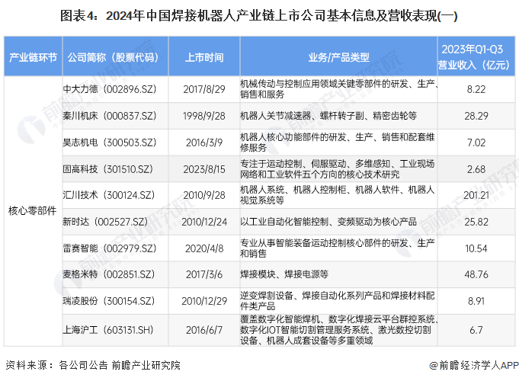This screenshot has height=381, width=519.
Task: Click listing date 2010/12/24
Action: click(x=204, y=222)
